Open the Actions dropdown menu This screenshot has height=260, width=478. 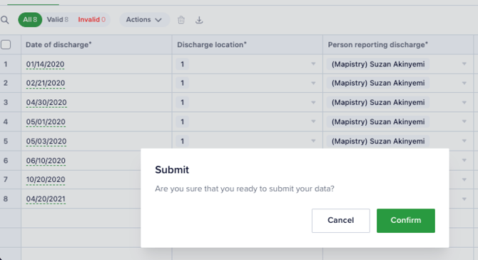144,19
